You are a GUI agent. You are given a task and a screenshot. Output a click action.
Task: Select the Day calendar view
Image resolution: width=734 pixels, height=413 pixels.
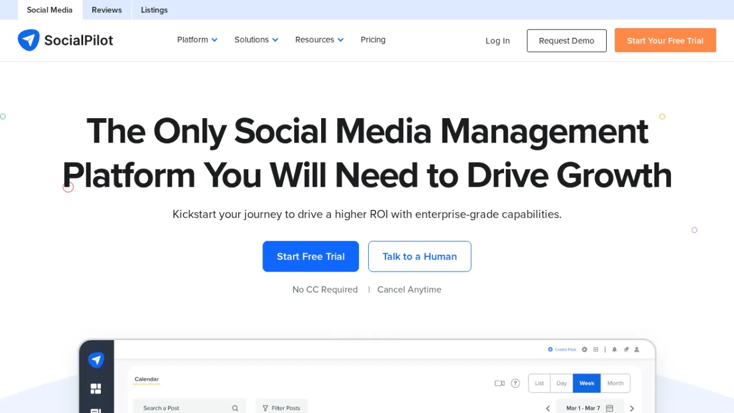562,383
